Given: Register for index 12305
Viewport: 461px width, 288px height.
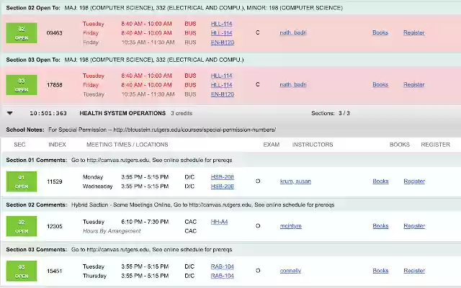Looking at the screenshot, I should click(414, 226).
